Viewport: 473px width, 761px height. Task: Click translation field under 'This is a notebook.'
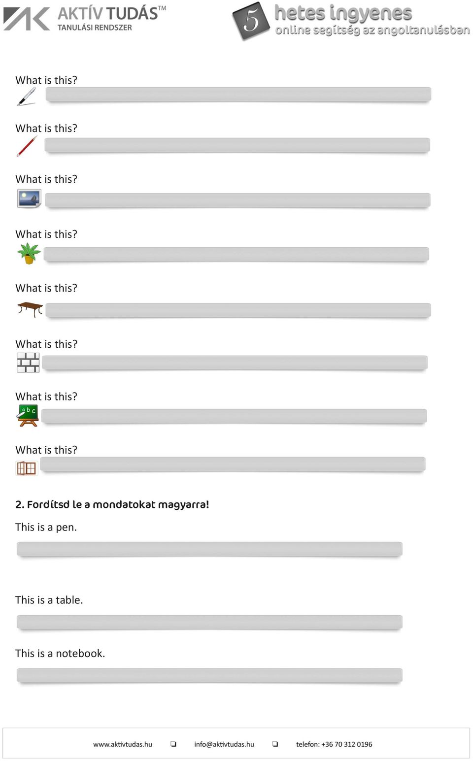pos(209,676)
